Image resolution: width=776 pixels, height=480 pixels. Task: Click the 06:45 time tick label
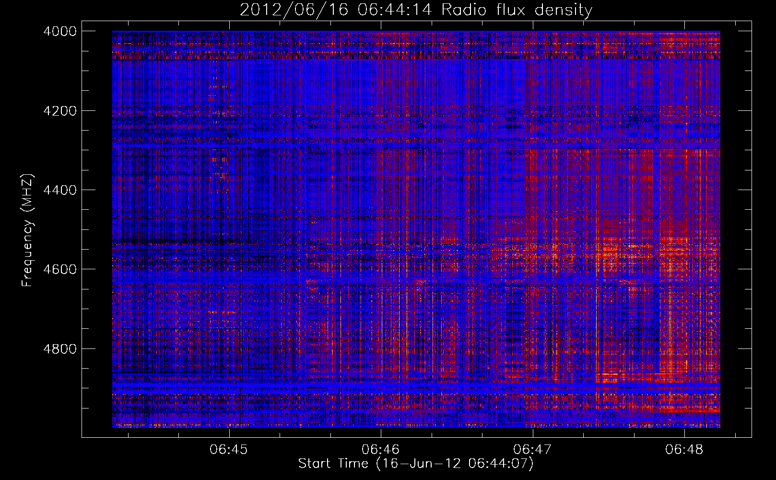point(229,449)
